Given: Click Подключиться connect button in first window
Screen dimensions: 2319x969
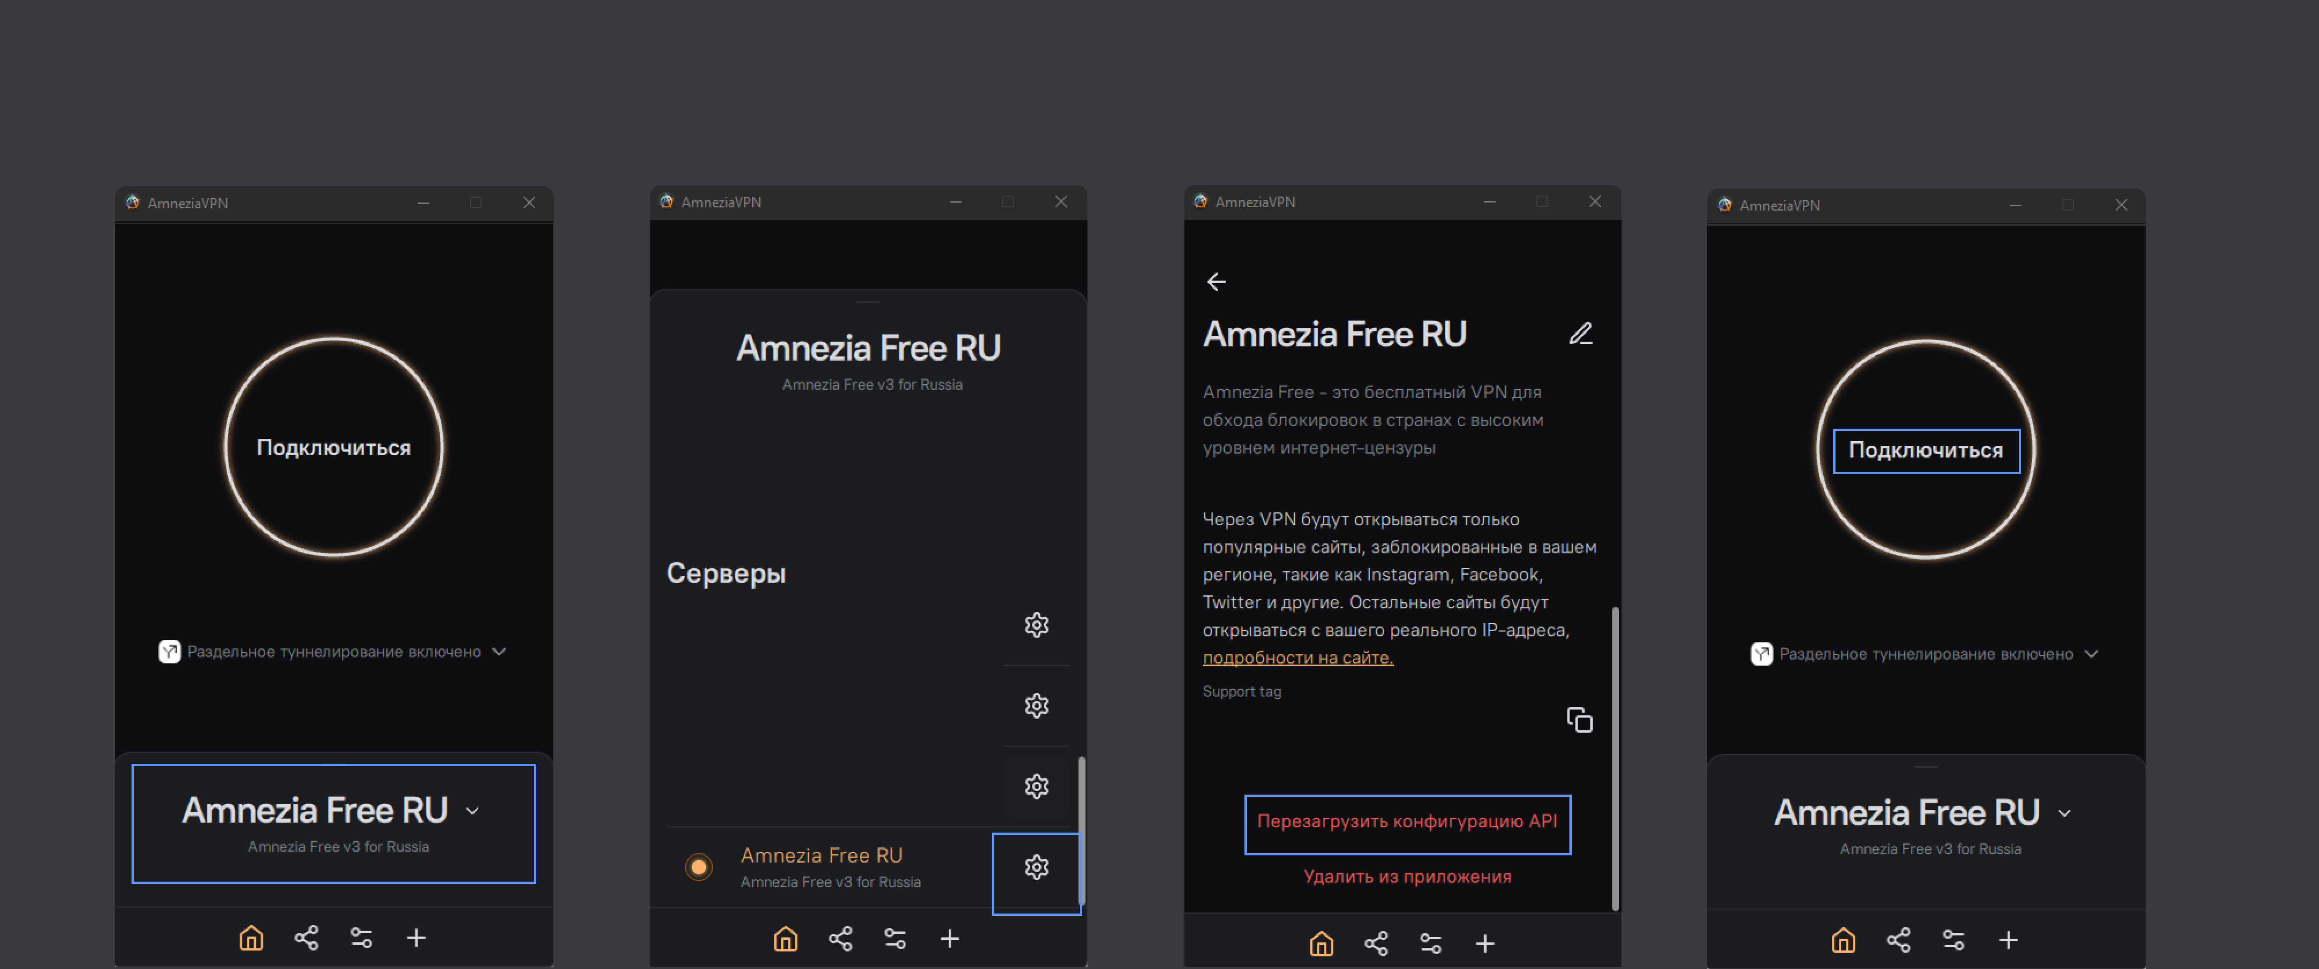Looking at the screenshot, I should click(x=334, y=447).
